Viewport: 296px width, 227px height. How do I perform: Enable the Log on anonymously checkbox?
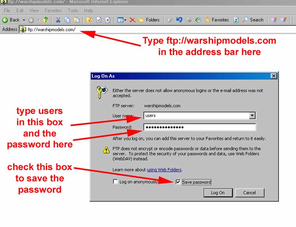(115, 182)
